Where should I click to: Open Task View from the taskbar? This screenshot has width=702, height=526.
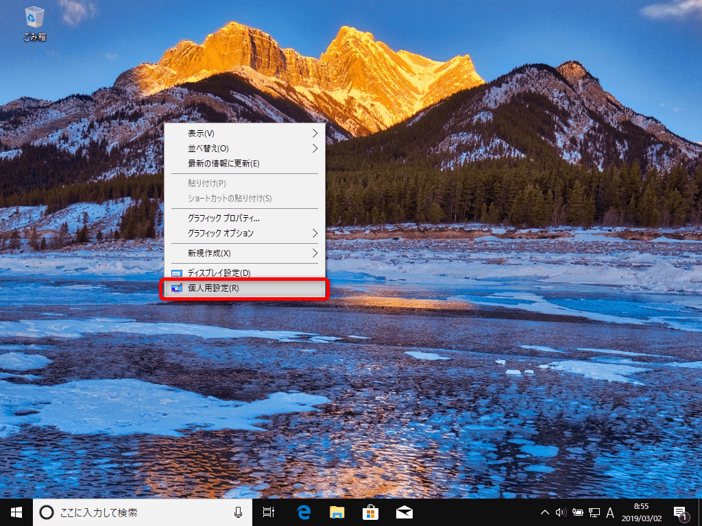(269, 512)
